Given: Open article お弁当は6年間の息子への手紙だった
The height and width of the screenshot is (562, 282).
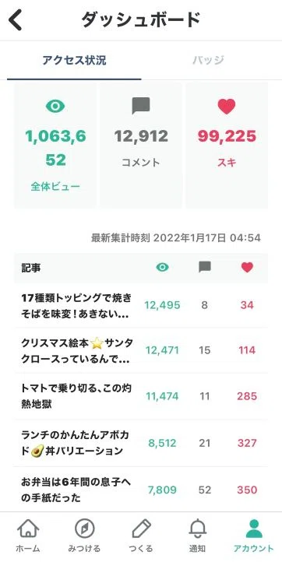Looking at the screenshot, I should 141,490.
